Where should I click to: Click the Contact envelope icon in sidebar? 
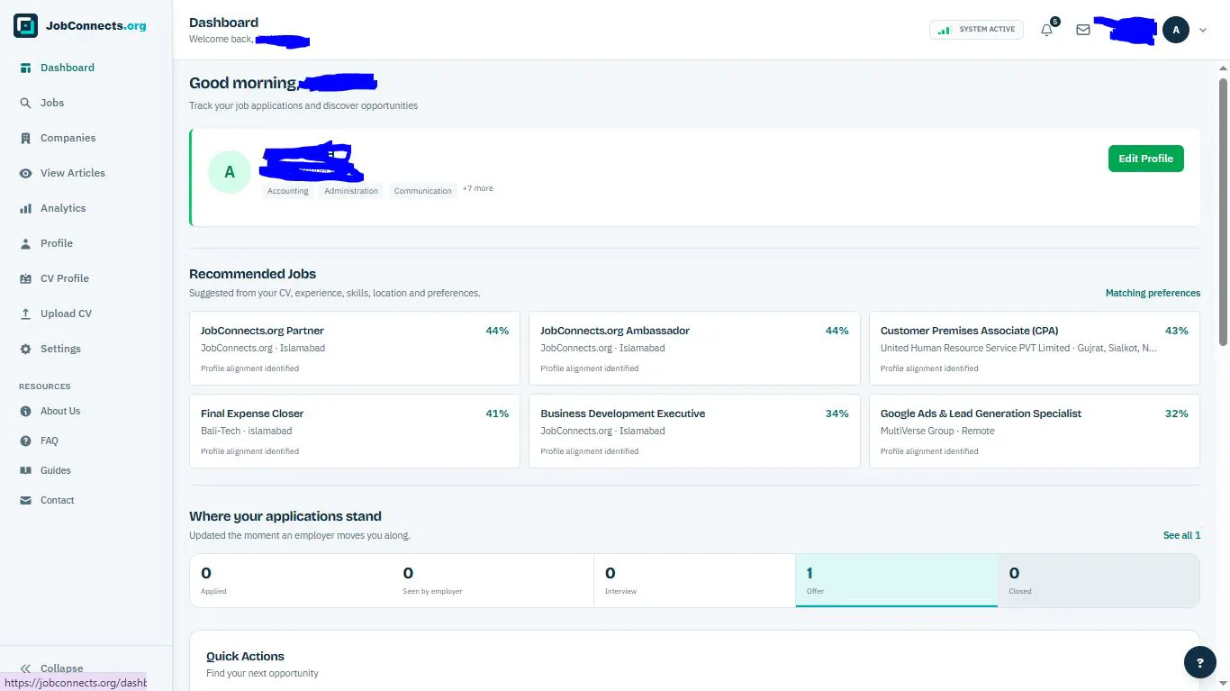pyautogui.click(x=25, y=500)
